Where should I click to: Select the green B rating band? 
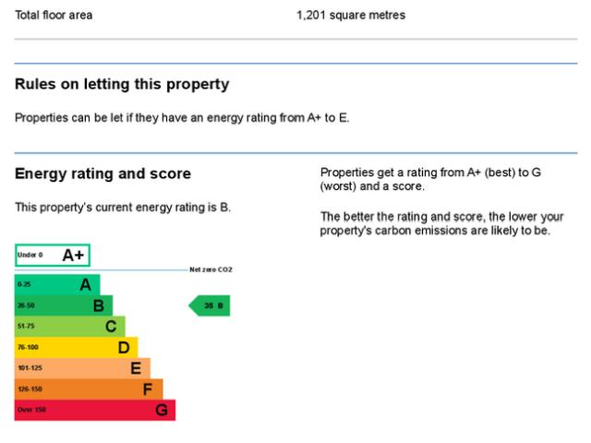click(x=63, y=305)
